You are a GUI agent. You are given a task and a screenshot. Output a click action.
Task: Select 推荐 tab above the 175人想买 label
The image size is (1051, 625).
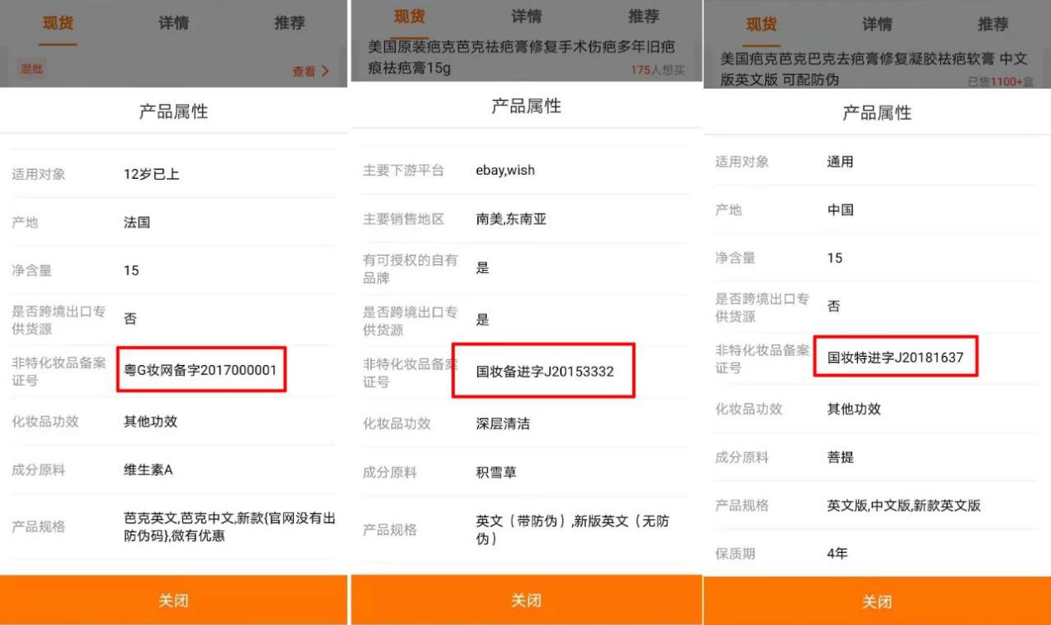tap(644, 17)
